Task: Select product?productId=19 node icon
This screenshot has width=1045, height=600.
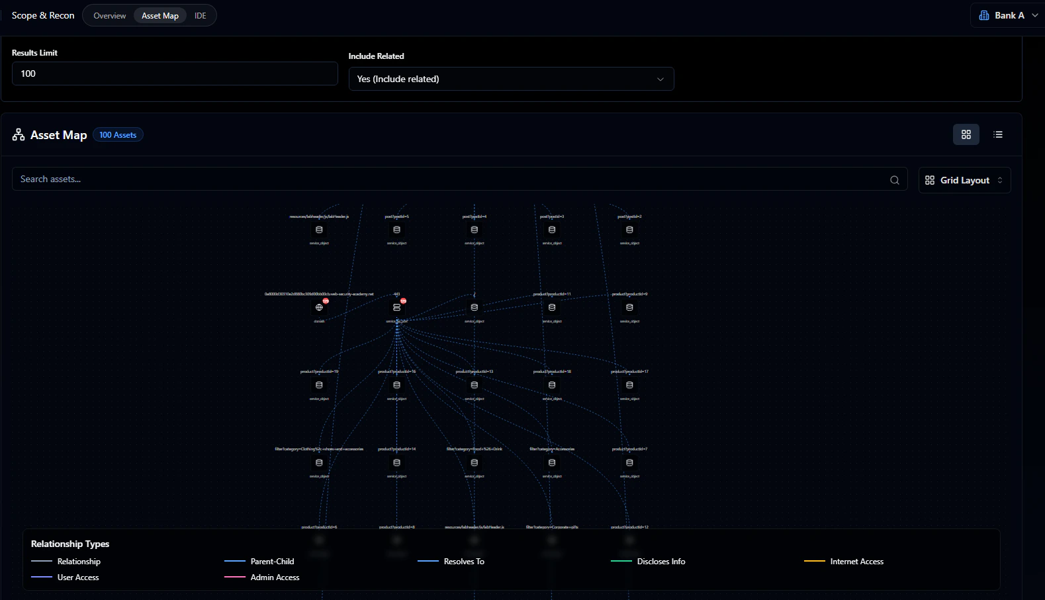Action: [x=319, y=385]
